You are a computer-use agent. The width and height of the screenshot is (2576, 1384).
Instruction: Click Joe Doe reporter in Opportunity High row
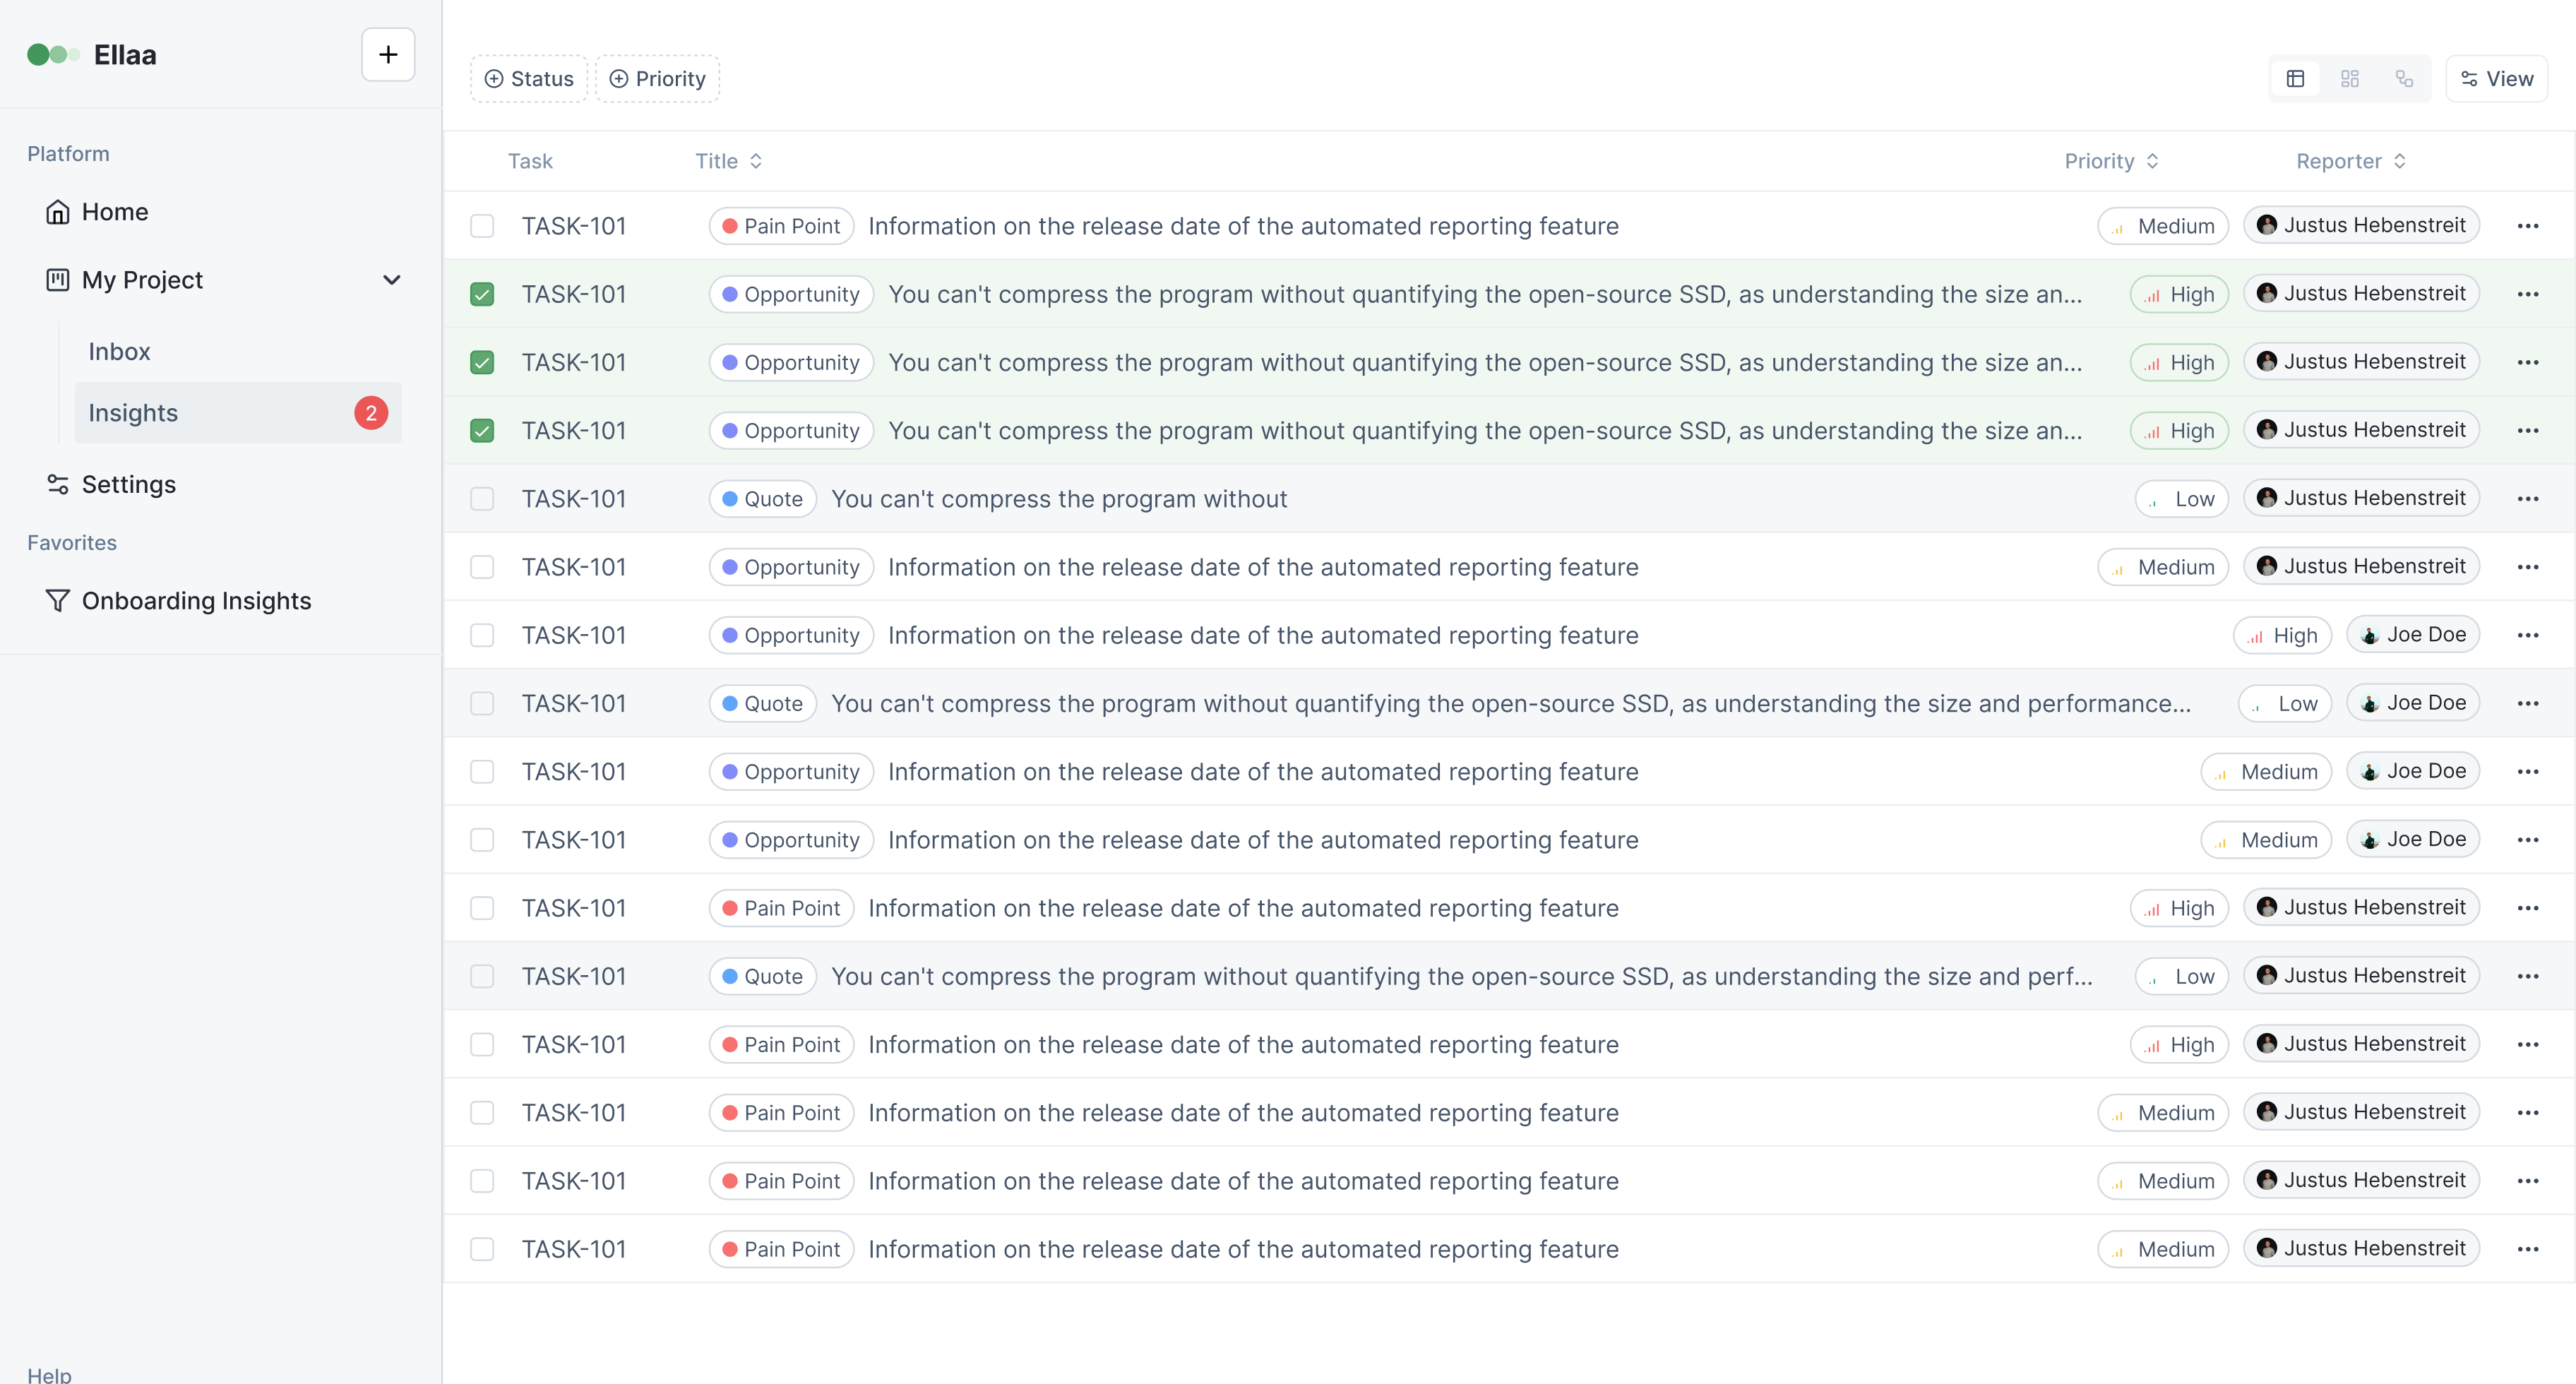(x=2413, y=635)
